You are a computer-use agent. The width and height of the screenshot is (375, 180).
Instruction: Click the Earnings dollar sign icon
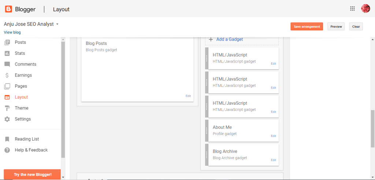[7, 75]
